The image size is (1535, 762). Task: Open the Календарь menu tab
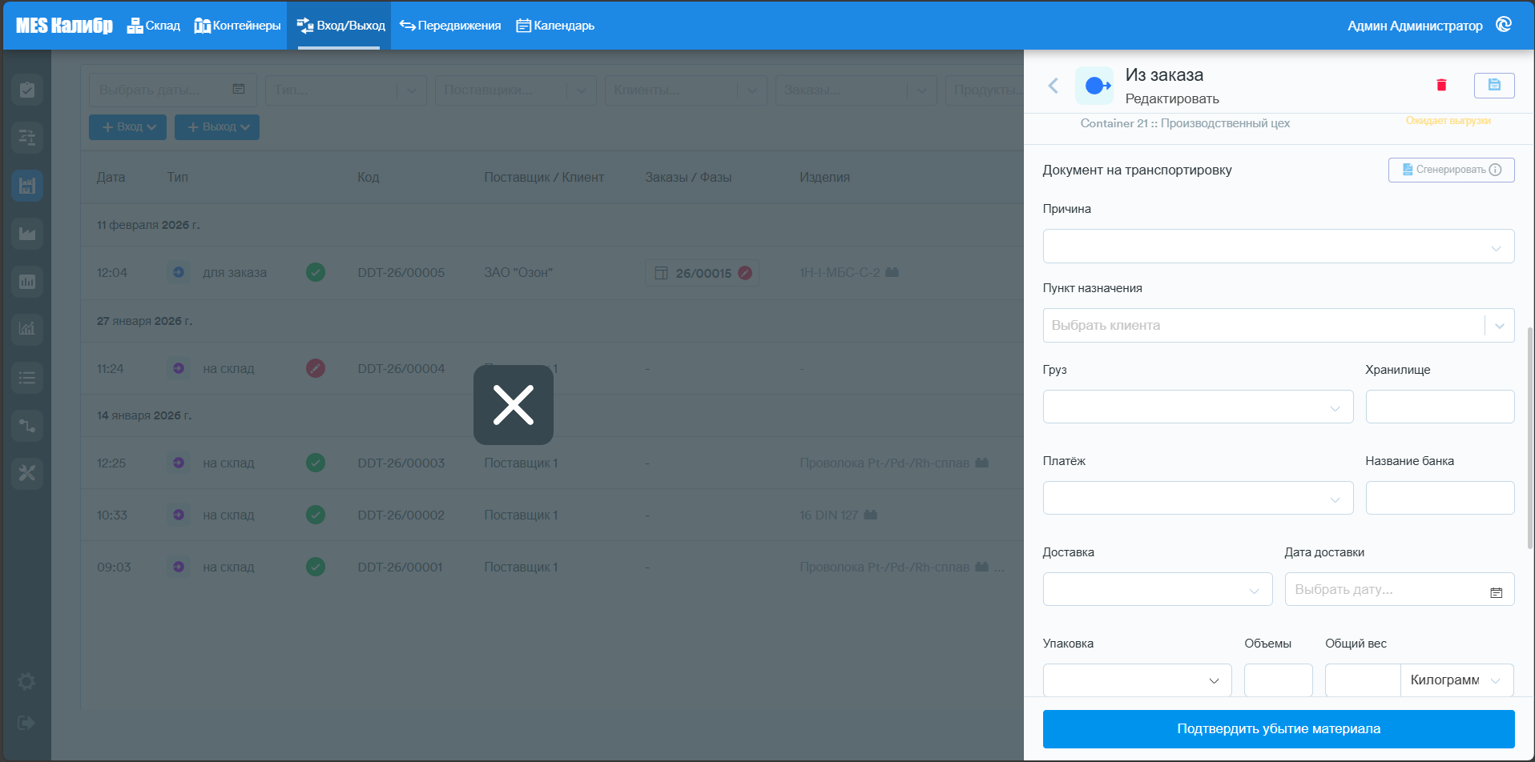click(555, 26)
